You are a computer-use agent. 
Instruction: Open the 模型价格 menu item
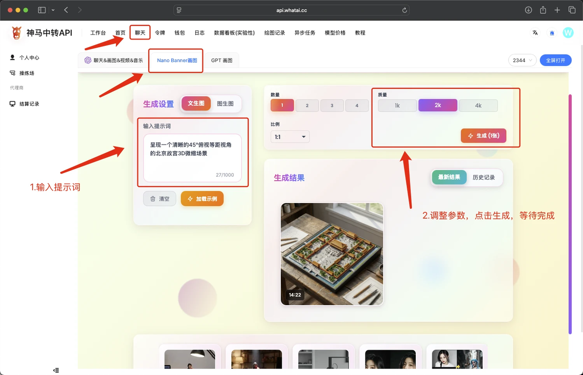(335, 33)
